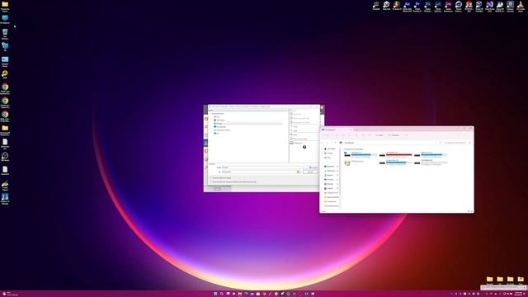Screen dimensions: 528x297
Task: Toggle the first checkbox in the folder dialog
Action: pyautogui.click(x=211, y=178)
